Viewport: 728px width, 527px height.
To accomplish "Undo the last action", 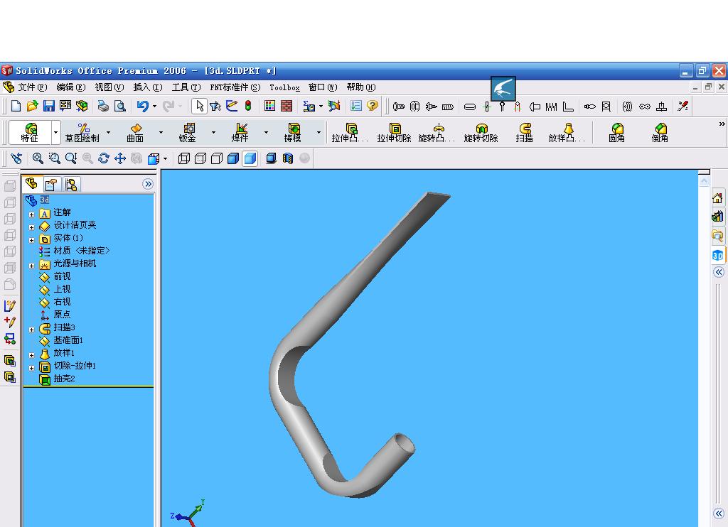I will (x=142, y=107).
